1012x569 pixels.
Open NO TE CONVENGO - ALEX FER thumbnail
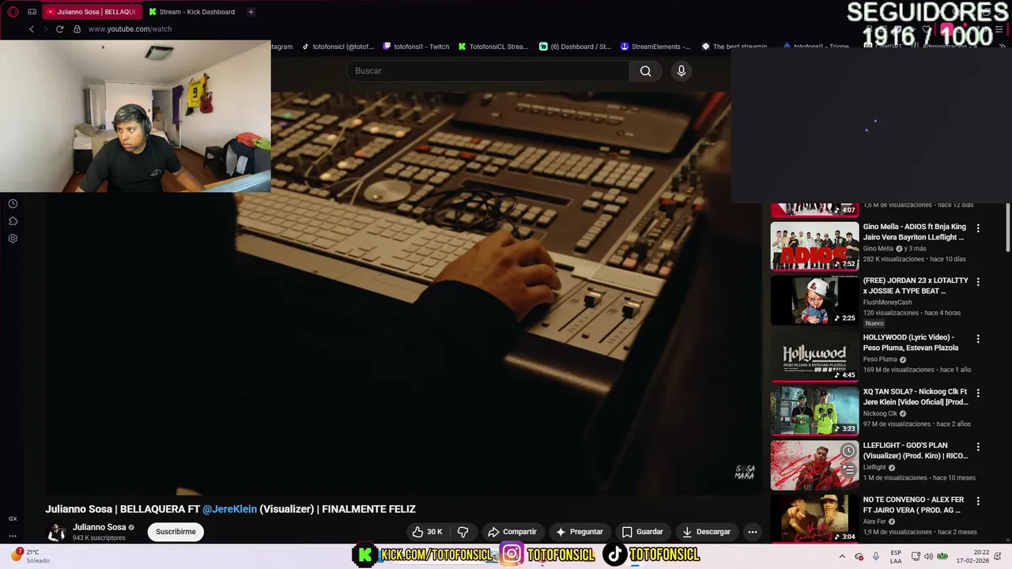(x=814, y=518)
